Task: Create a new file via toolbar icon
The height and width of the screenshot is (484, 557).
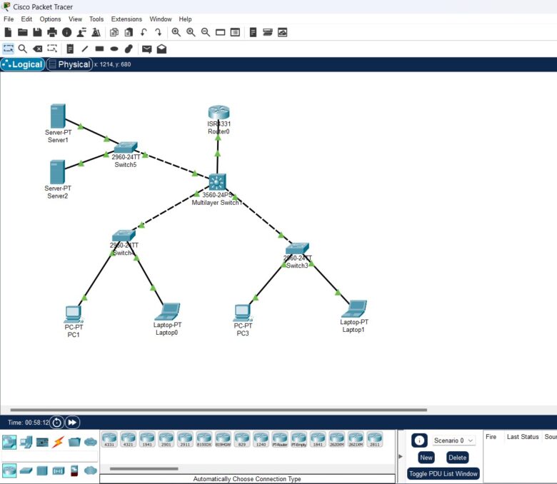Action: (8, 32)
